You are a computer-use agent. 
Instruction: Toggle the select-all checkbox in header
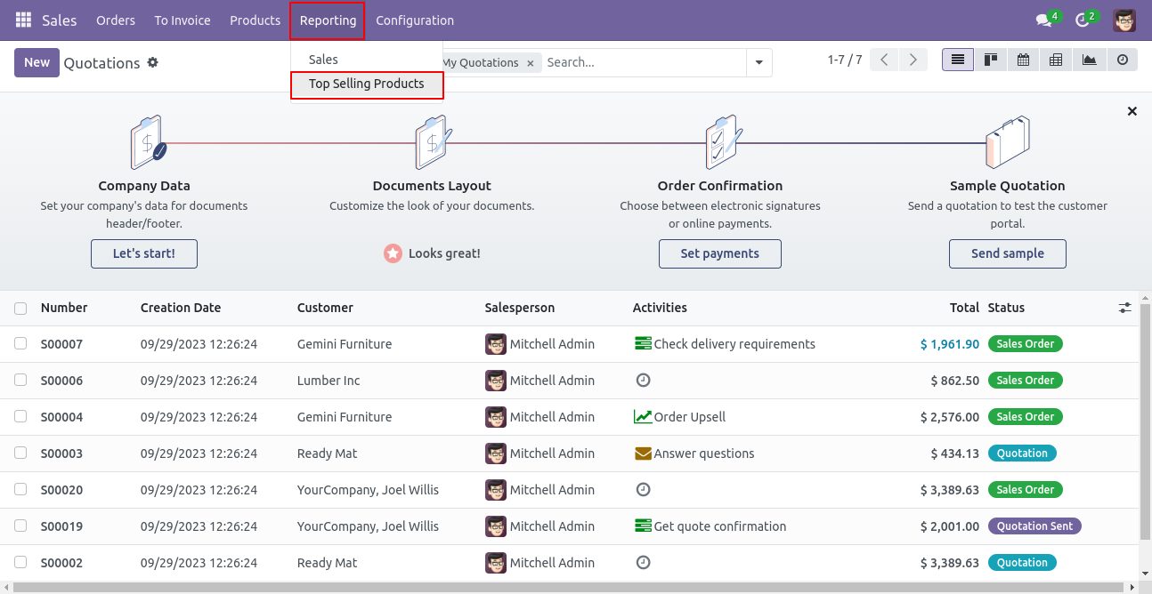(20, 309)
